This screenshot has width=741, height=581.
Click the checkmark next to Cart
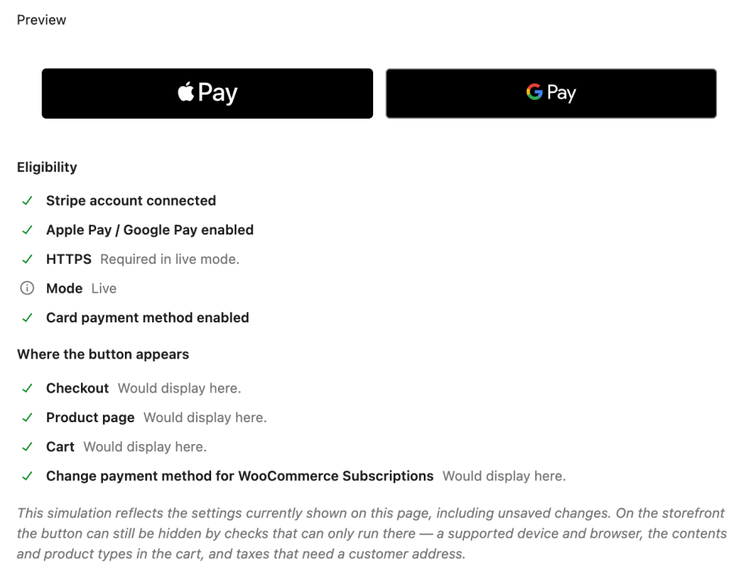(27, 447)
